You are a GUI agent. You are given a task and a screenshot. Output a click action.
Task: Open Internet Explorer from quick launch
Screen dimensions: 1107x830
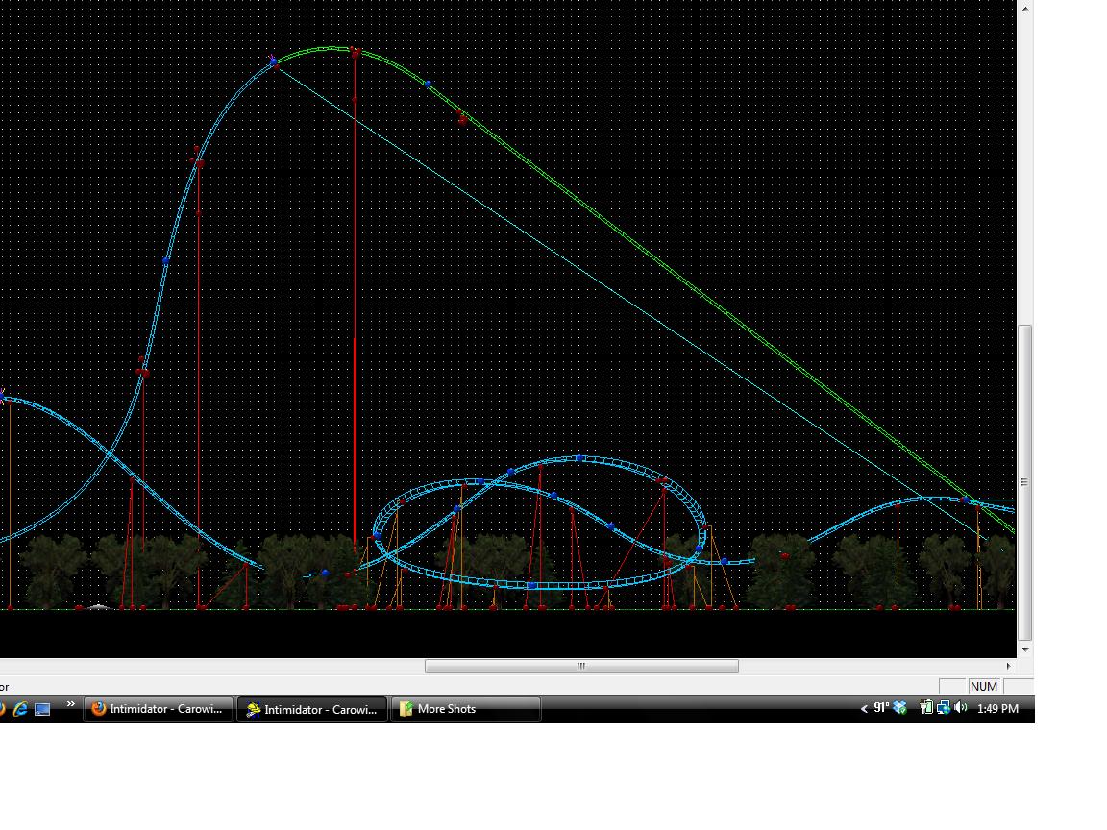click(20, 709)
